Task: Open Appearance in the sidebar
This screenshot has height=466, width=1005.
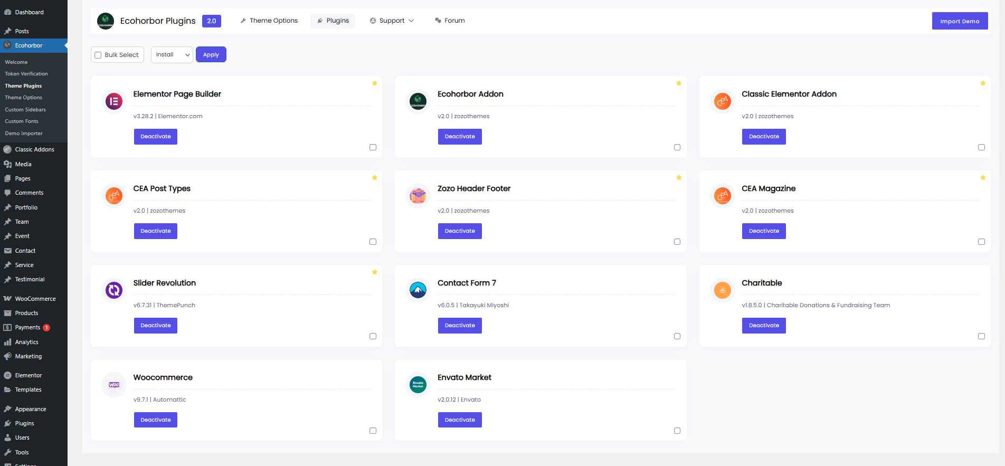Action: (x=34, y=409)
